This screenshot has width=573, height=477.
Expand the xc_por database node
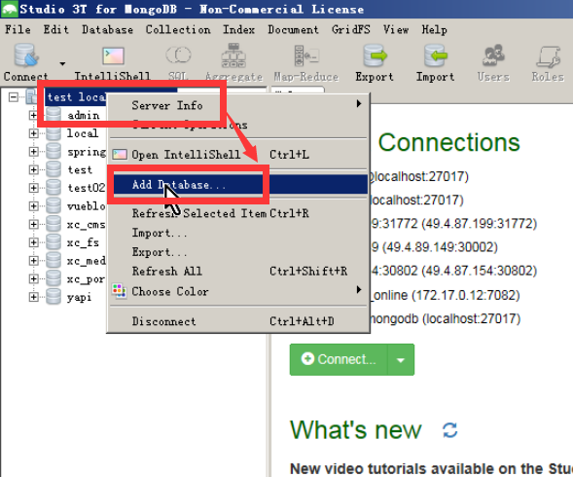click(x=33, y=278)
